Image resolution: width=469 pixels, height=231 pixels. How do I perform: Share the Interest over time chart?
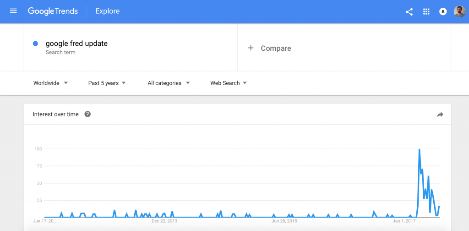440,114
